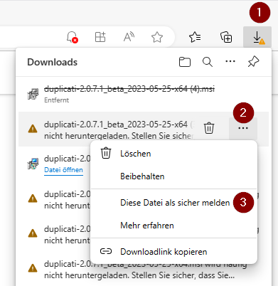Click installer icon of removed download
278x286 pixels.
tap(33, 94)
